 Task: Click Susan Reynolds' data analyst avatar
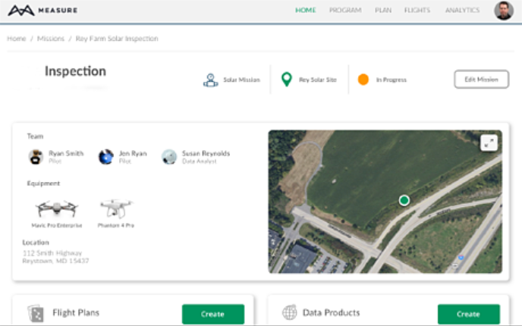(x=169, y=157)
